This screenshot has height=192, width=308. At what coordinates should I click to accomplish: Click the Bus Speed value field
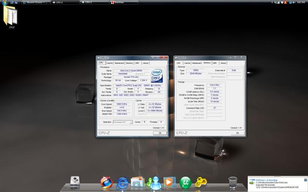click(x=122, y=111)
